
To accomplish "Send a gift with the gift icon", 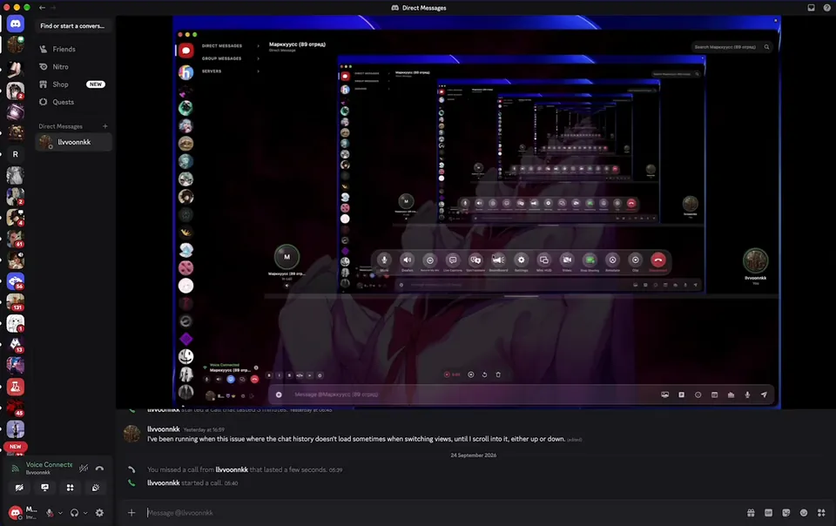I will coord(751,513).
